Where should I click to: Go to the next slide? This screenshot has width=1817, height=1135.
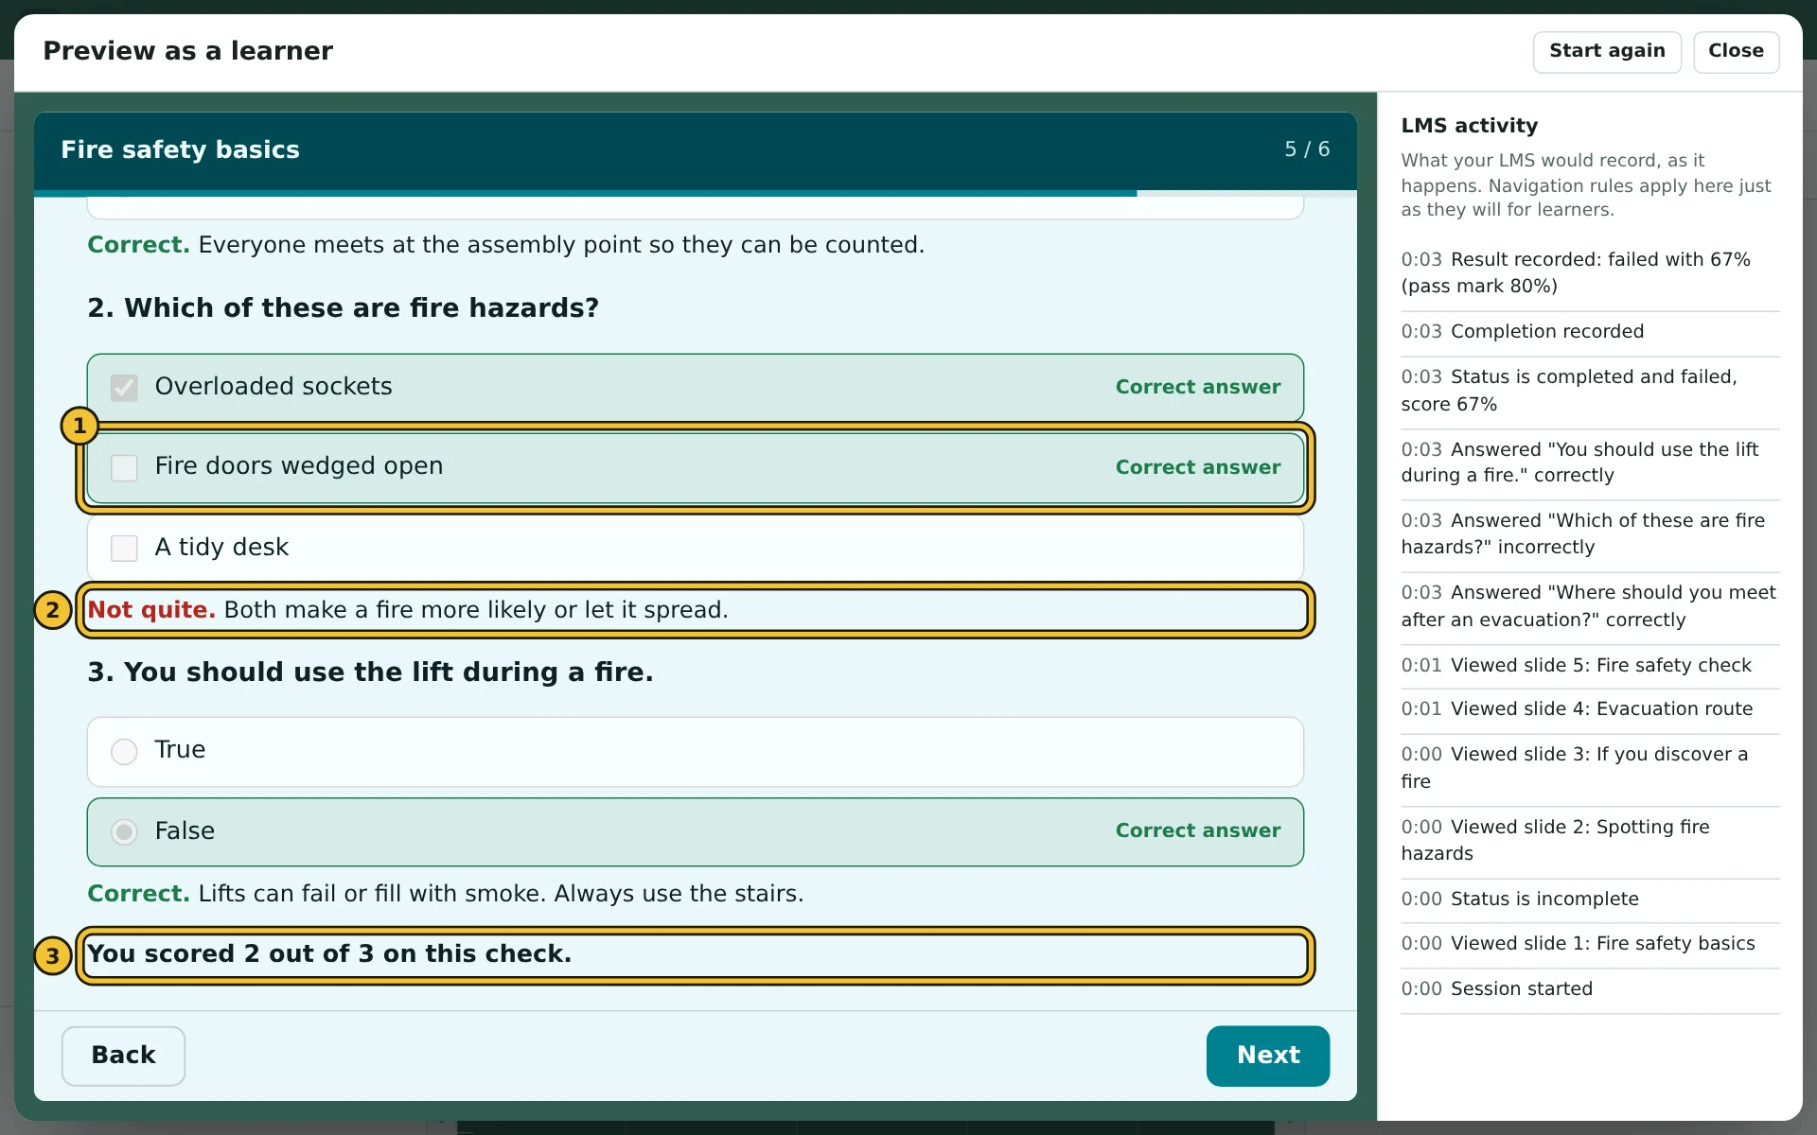1267,1056
